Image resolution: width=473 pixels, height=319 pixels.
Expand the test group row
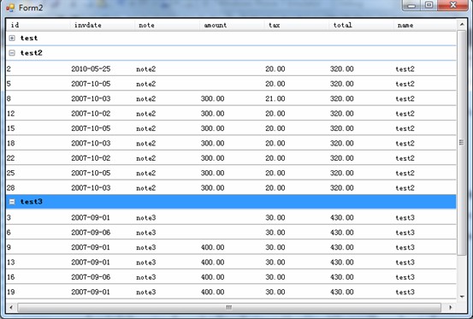pyautogui.click(x=12, y=38)
